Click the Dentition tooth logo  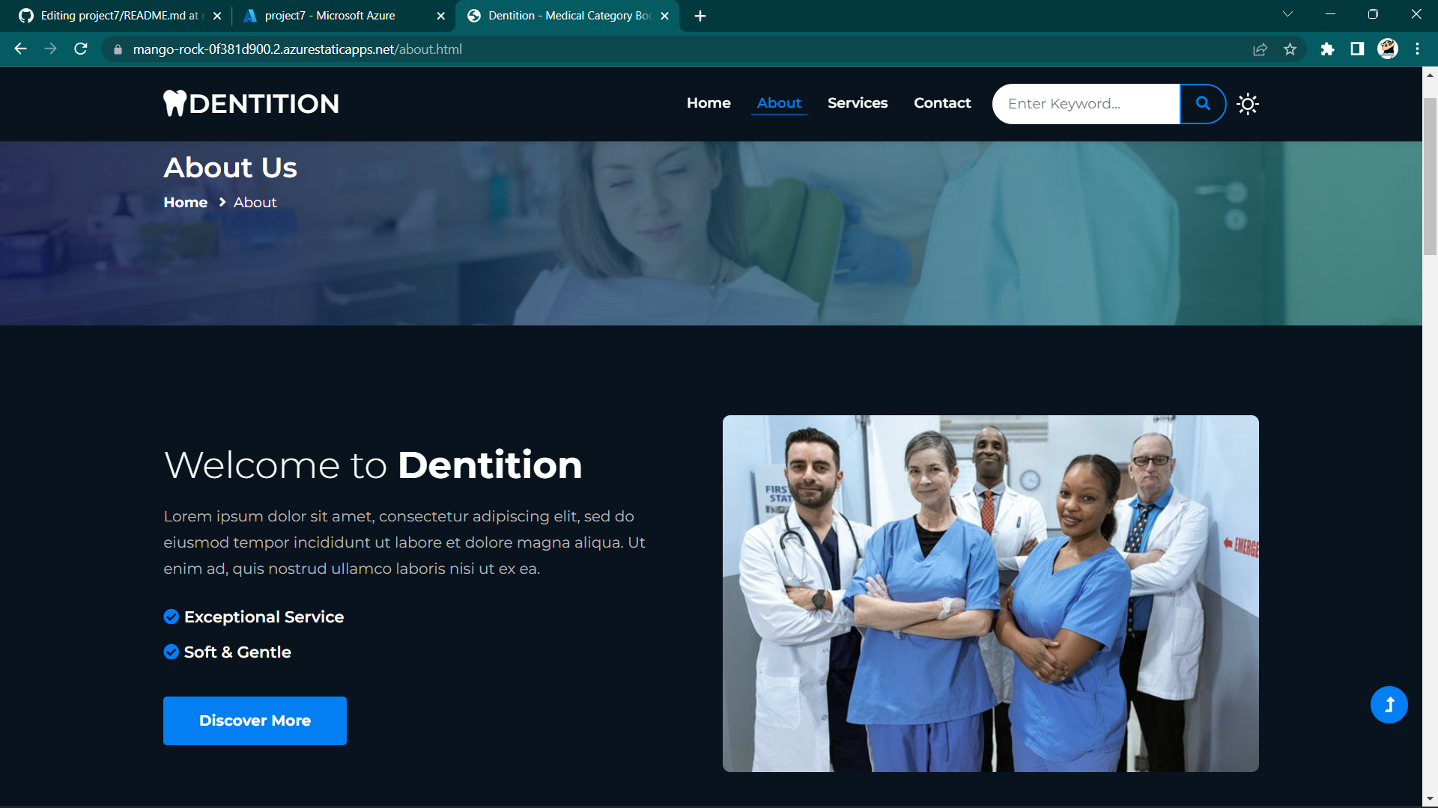(x=251, y=103)
